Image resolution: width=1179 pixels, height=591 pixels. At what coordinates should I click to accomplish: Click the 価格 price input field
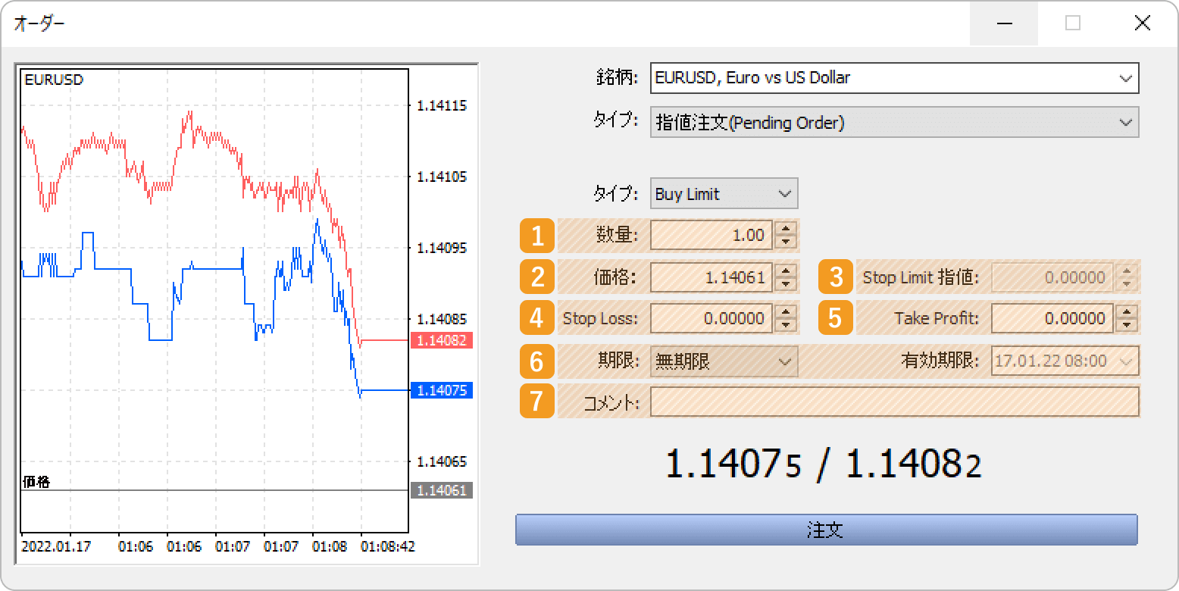click(x=712, y=277)
